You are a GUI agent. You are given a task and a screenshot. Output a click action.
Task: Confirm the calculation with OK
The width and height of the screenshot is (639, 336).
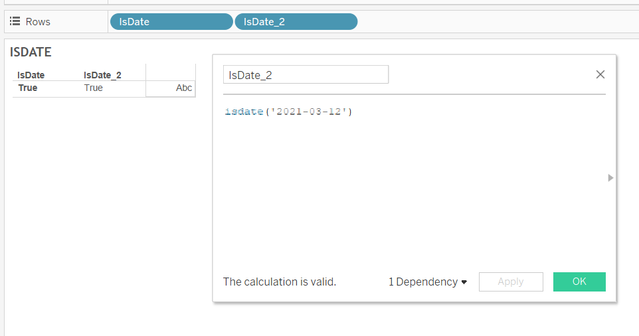[579, 282]
